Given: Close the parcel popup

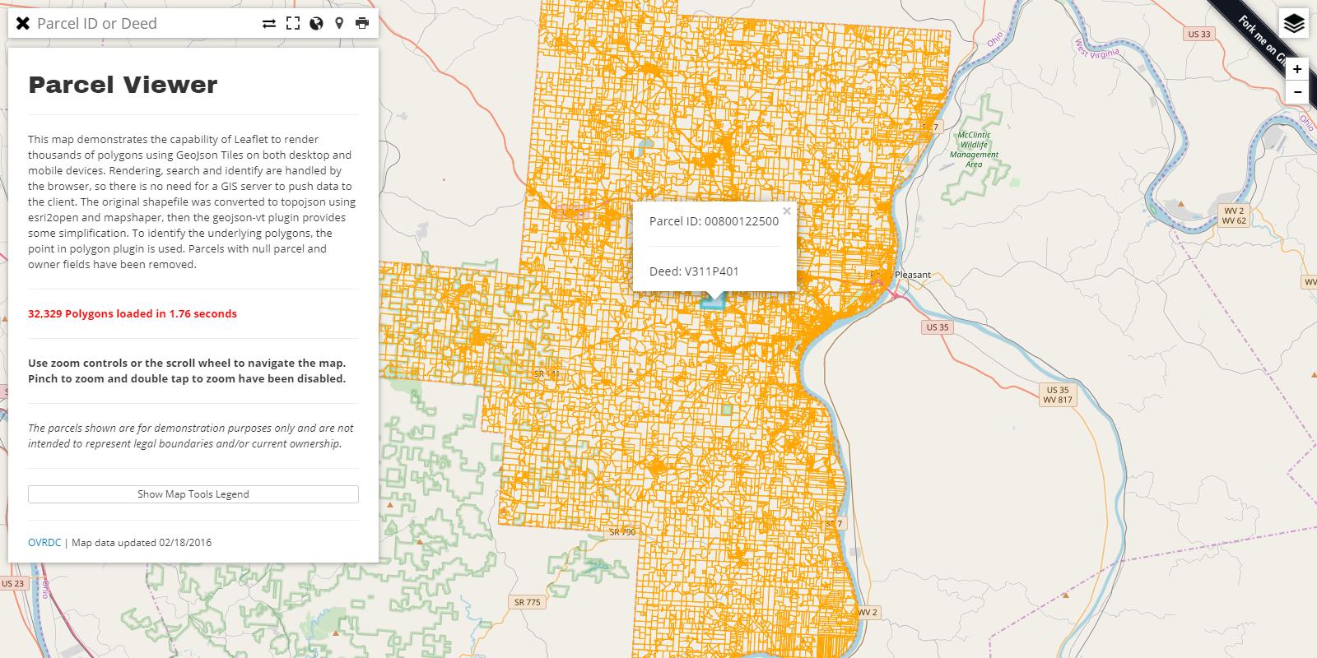Looking at the screenshot, I should coord(787,211).
